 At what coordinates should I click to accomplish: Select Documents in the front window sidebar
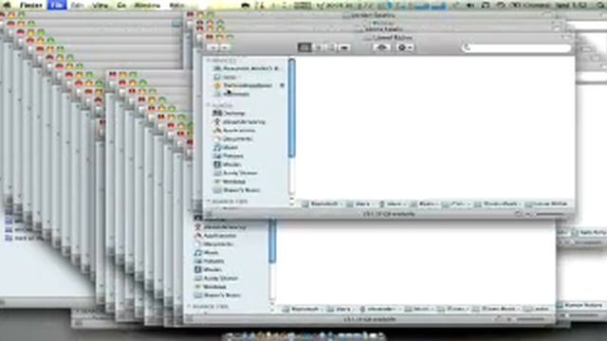click(x=233, y=139)
